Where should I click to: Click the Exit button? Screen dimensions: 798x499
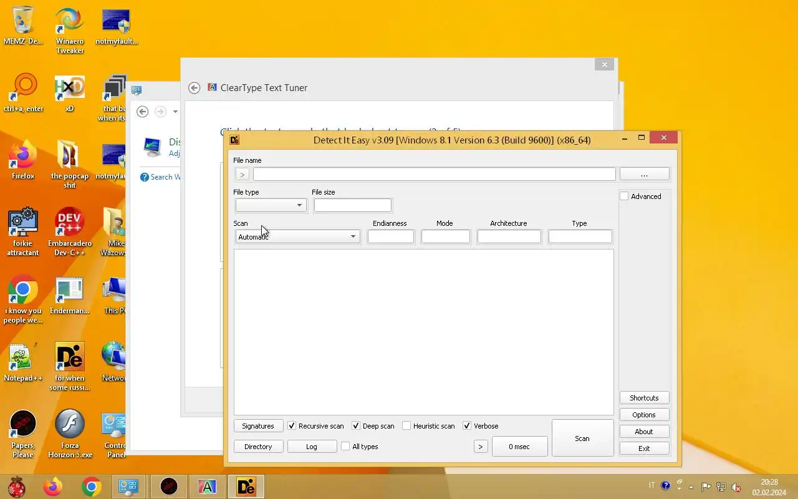pos(645,448)
